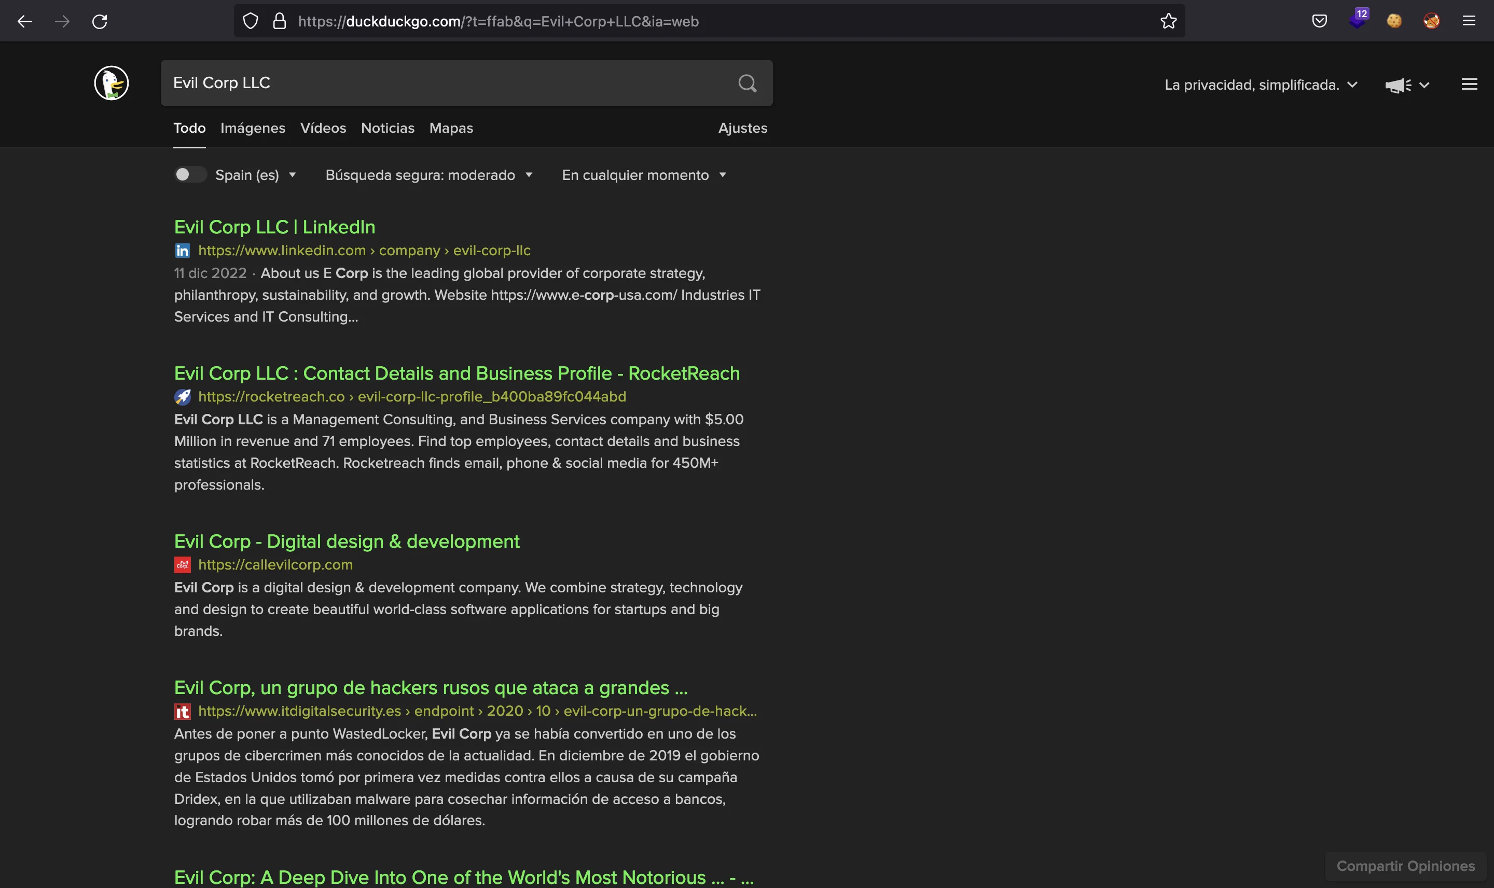The width and height of the screenshot is (1494, 888).
Task: Toggle the Spain region switch
Action: [190, 175]
